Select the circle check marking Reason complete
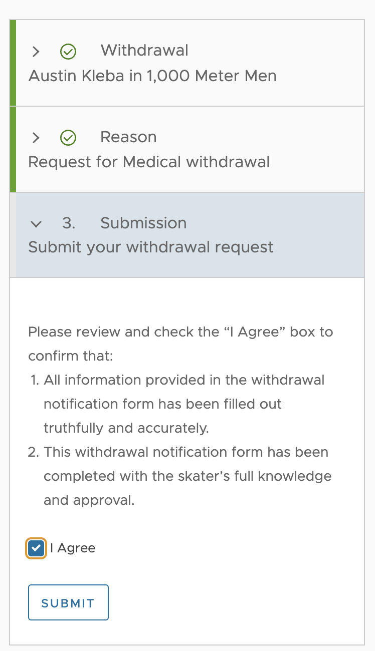The width and height of the screenshot is (375, 651). [x=68, y=138]
